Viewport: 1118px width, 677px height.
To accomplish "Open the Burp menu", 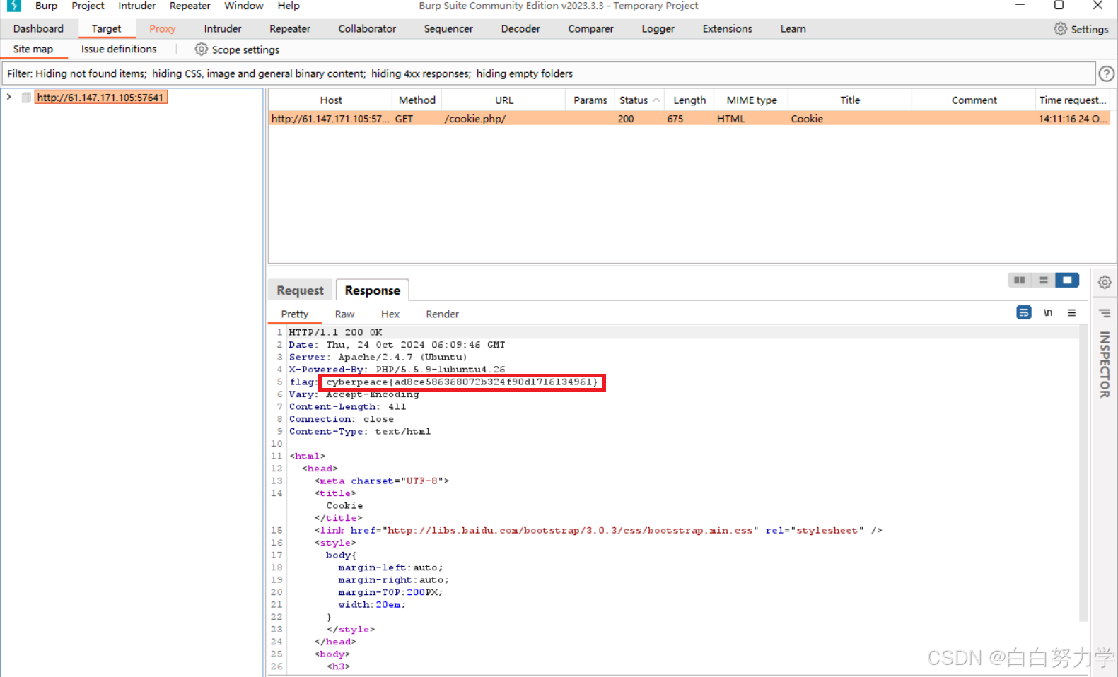I will tap(46, 6).
